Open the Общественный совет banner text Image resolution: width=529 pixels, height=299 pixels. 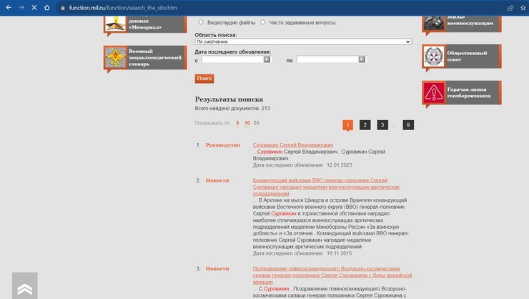tap(467, 57)
